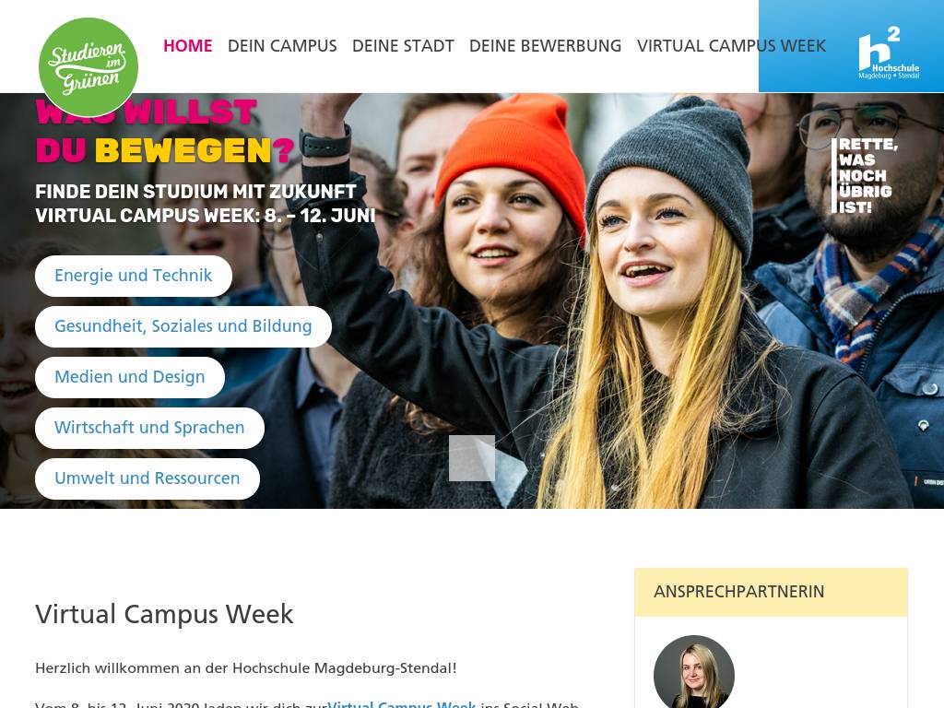
Task: Click the Rette, was noch übrig ist badge
Action: [865, 176]
